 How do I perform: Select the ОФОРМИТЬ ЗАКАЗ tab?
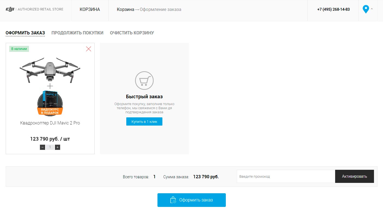click(x=25, y=33)
